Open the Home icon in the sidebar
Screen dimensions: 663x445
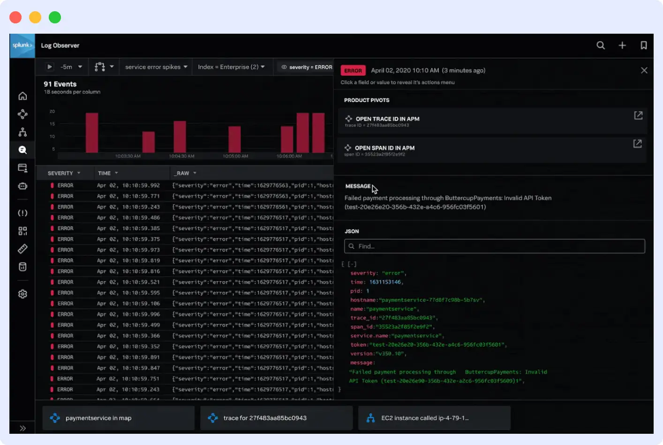pos(22,96)
